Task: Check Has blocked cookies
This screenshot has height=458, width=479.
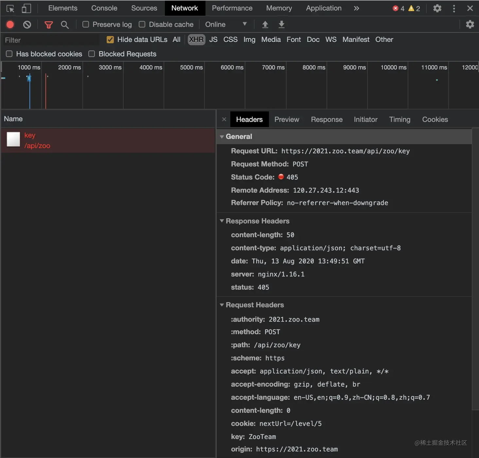Action: (9, 54)
